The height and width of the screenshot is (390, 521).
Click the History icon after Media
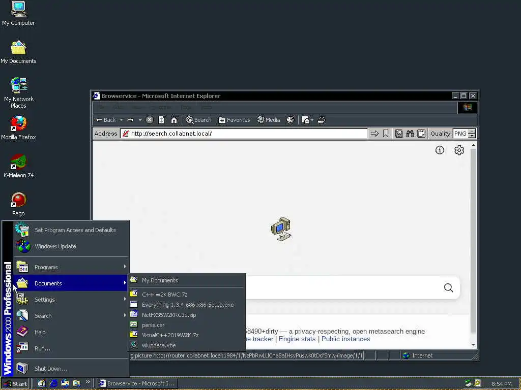coord(291,120)
